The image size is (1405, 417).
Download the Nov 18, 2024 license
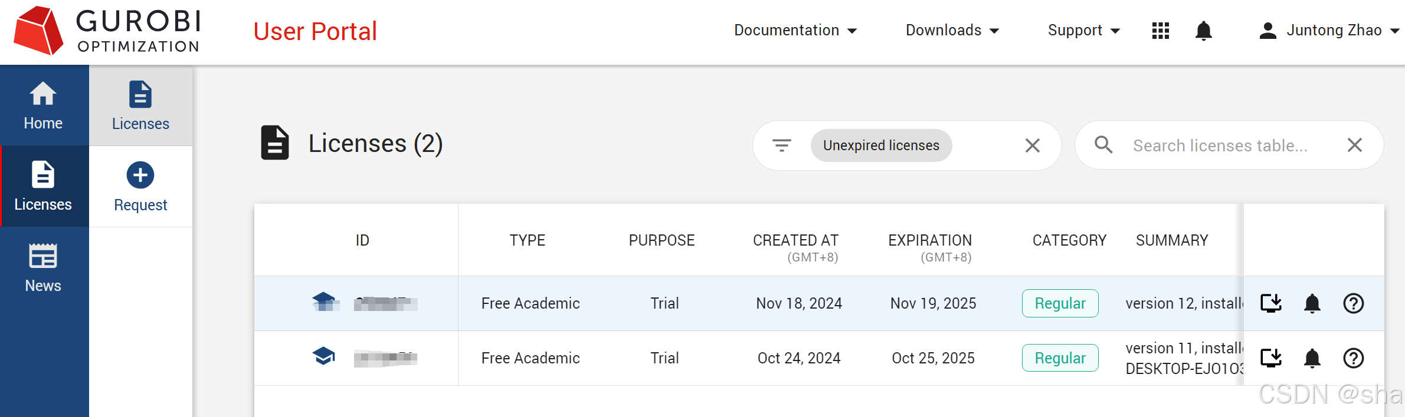tap(1271, 303)
